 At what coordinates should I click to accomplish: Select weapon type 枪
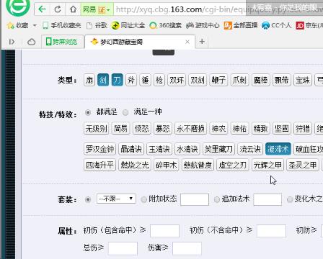(x=159, y=80)
